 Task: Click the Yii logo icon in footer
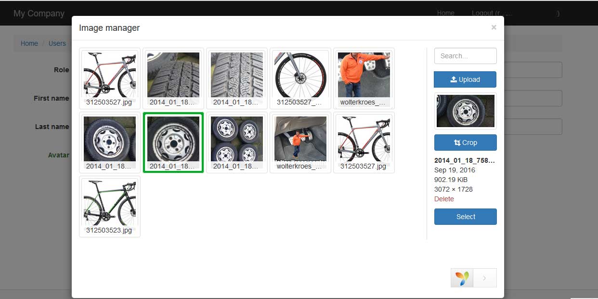click(x=462, y=278)
